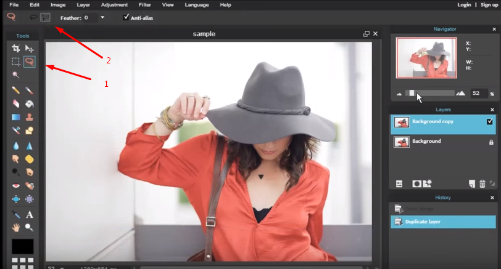Select the Zoom magnifier tool
Screen dimensions: 501x269
click(x=30, y=228)
